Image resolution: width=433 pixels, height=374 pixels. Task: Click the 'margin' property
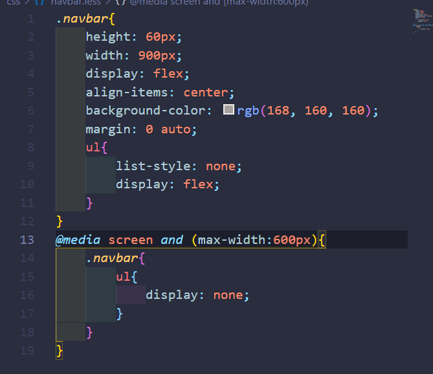point(108,129)
